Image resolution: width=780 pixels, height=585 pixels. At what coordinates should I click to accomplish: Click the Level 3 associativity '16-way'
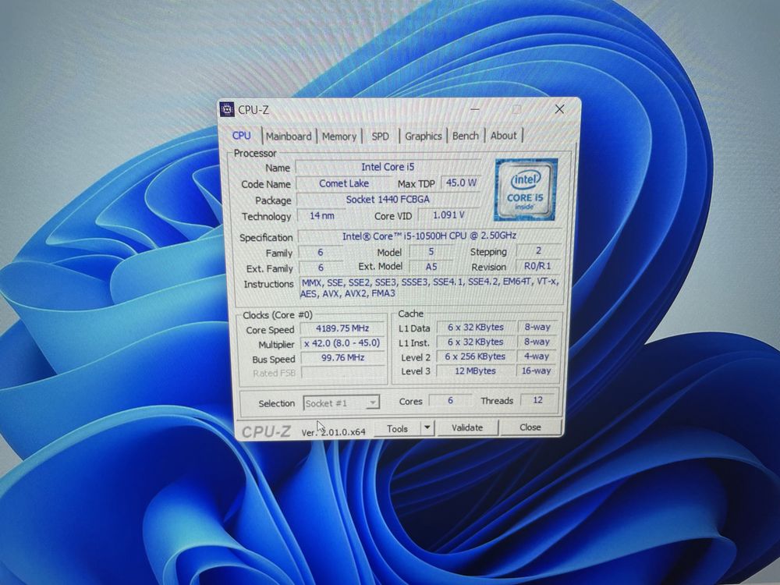coord(537,370)
